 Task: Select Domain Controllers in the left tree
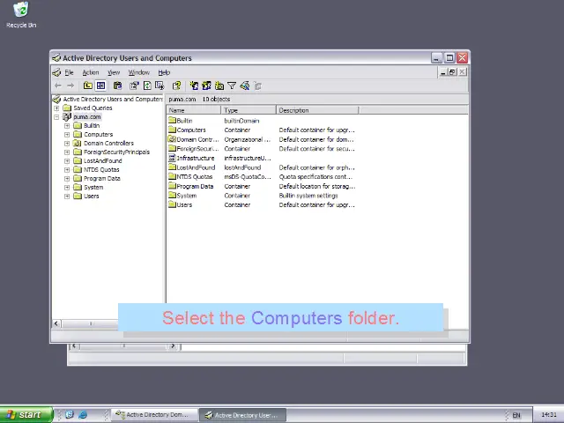108,143
